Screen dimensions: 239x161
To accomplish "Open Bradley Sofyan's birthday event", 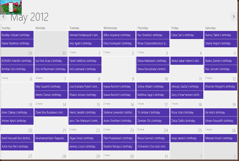I will 17,35.
